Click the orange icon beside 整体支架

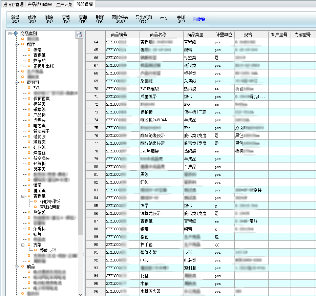coord(36,250)
